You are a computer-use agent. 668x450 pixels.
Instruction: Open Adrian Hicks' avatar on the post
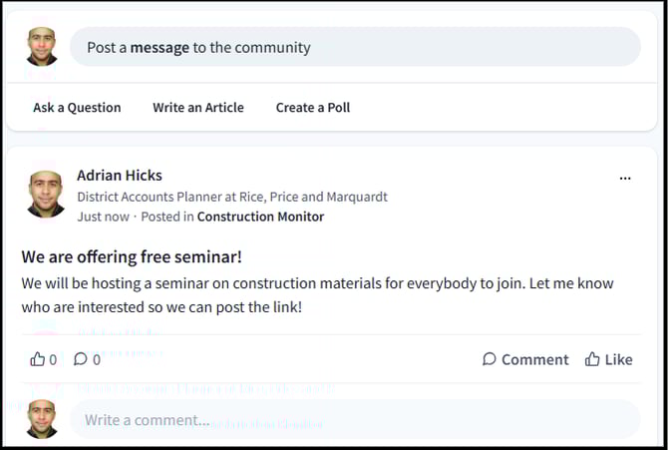point(46,194)
